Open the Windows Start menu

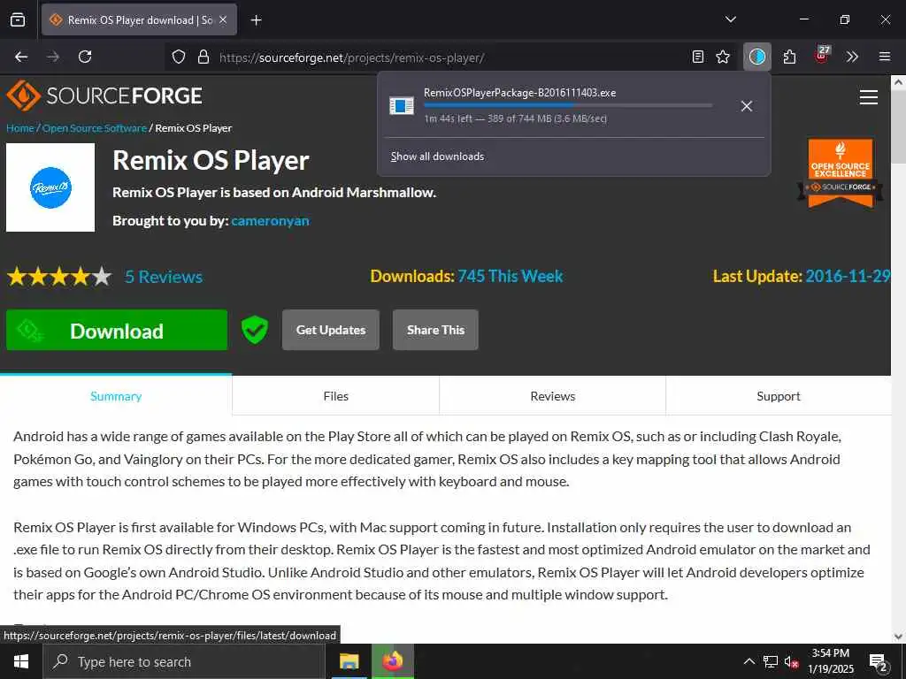pos(21,661)
